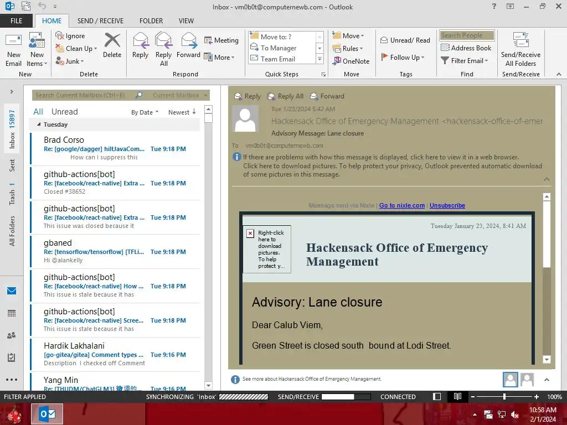Expand the Quick Steps gallery

pos(319,59)
